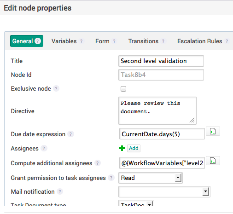Viewport: 233px width, 214px height.
Task: Enable the Exclusive node checkbox
Action: (x=123, y=89)
